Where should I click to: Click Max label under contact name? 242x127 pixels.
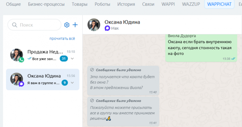point(115,28)
